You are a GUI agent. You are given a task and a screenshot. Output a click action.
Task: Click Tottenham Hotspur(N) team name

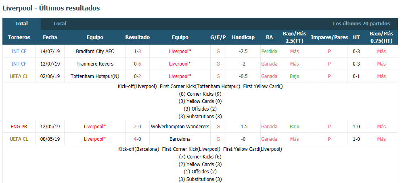(x=95, y=76)
